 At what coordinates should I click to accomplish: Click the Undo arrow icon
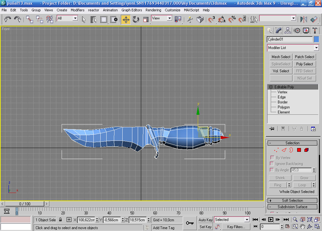pos(8,19)
